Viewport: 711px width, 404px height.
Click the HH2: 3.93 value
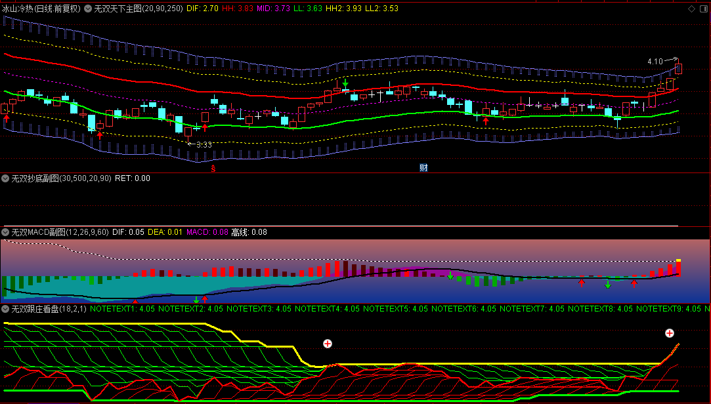click(x=344, y=9)
